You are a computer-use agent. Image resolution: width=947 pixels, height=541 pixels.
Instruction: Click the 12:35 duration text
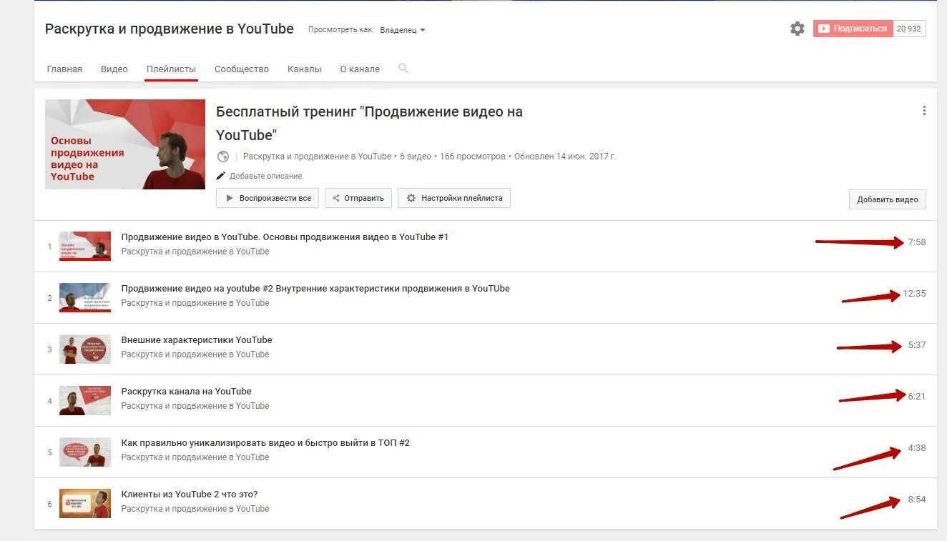tap(914, 294)
